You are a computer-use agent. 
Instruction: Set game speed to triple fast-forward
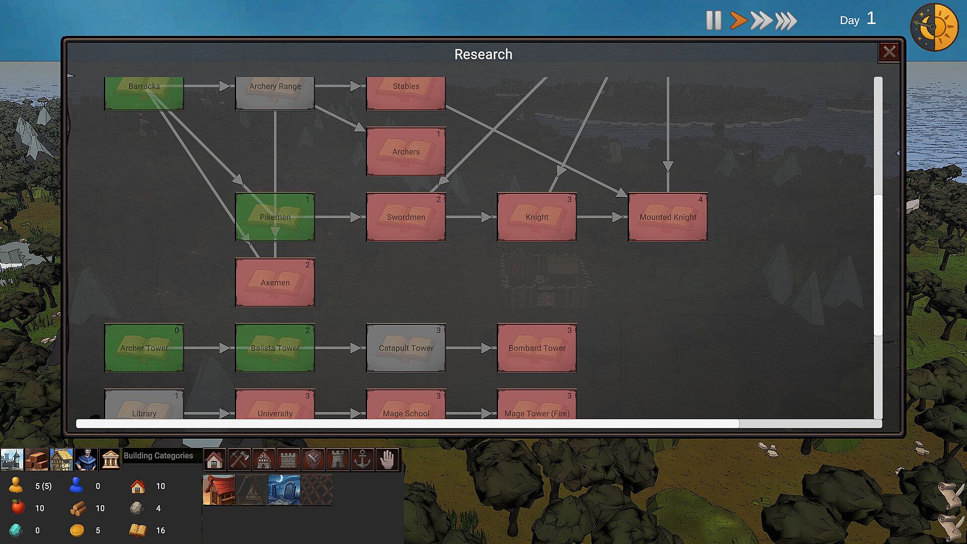(x=786, y=21)
